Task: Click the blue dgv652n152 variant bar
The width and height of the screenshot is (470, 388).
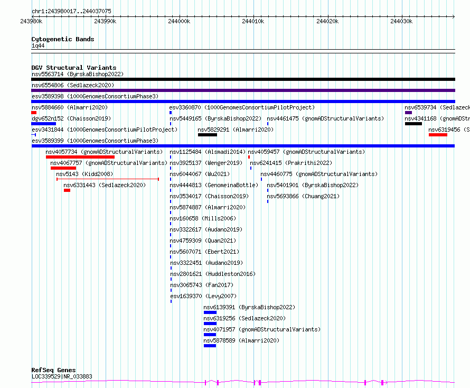Action: [43, 124]
